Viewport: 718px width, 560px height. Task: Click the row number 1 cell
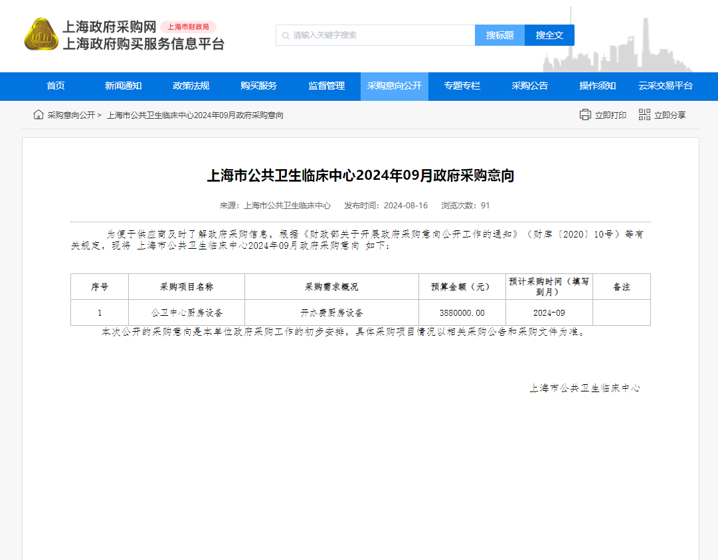[x=100, y=313]
